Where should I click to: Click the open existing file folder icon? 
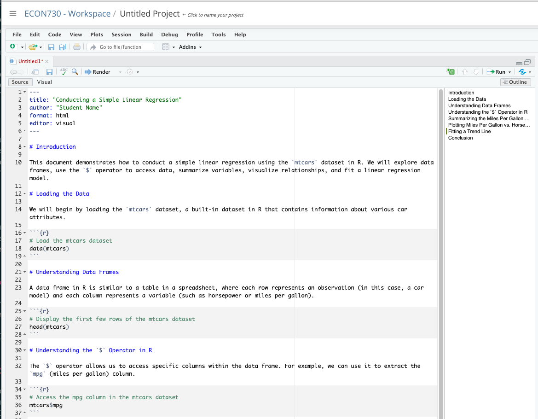[x=32, y=47]
